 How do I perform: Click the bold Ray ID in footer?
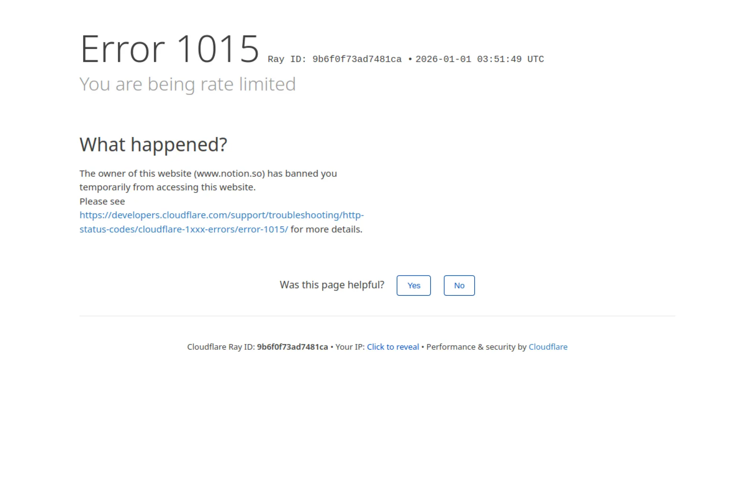pyautogui.click(x=292, y=347)
